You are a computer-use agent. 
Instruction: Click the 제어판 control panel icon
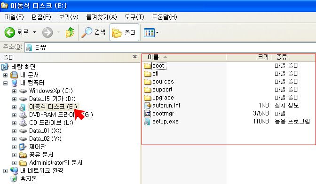23,147
